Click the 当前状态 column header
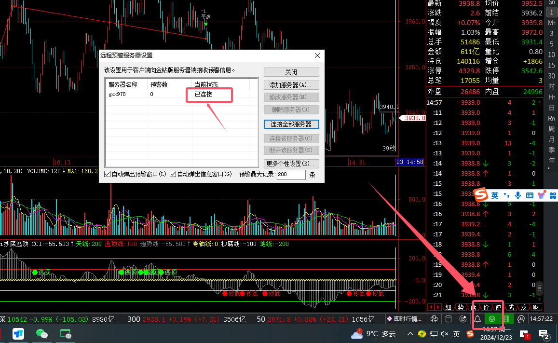558x343 pixels. click(x=220, y=84)
